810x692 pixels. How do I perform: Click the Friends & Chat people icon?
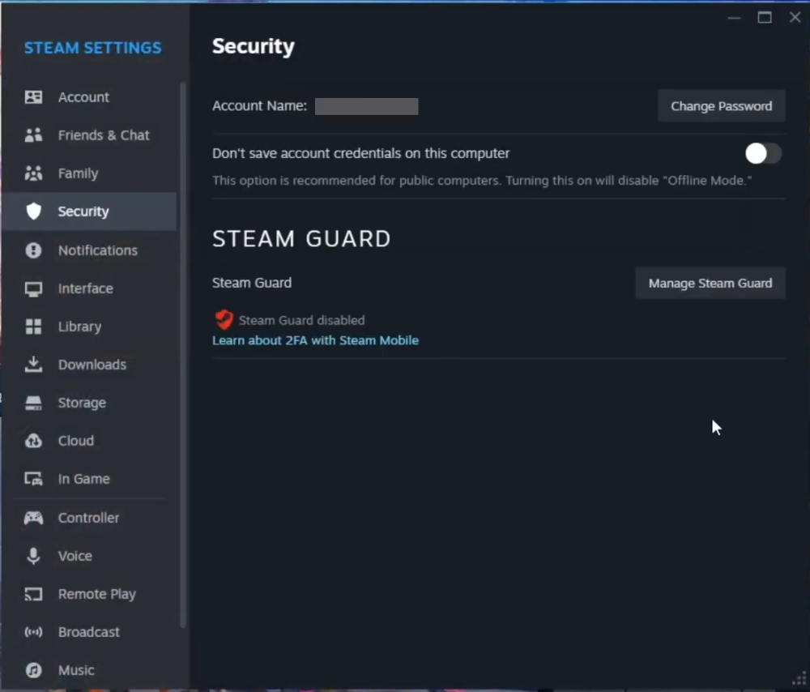click(x=33, y=135)
